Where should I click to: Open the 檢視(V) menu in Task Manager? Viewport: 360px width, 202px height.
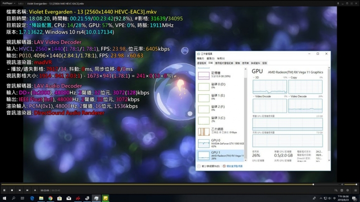(x=221, y=59)
